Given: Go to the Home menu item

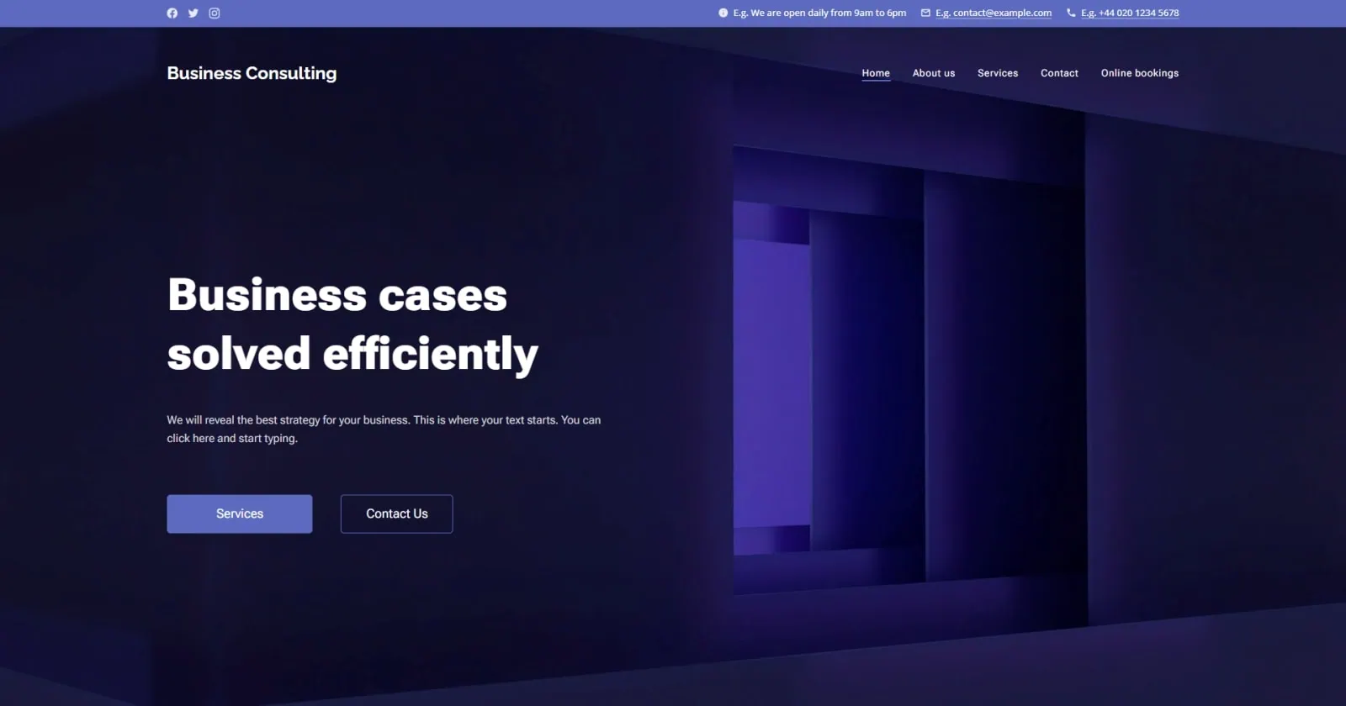Looking at the screenshot, I should click(876, 73).
